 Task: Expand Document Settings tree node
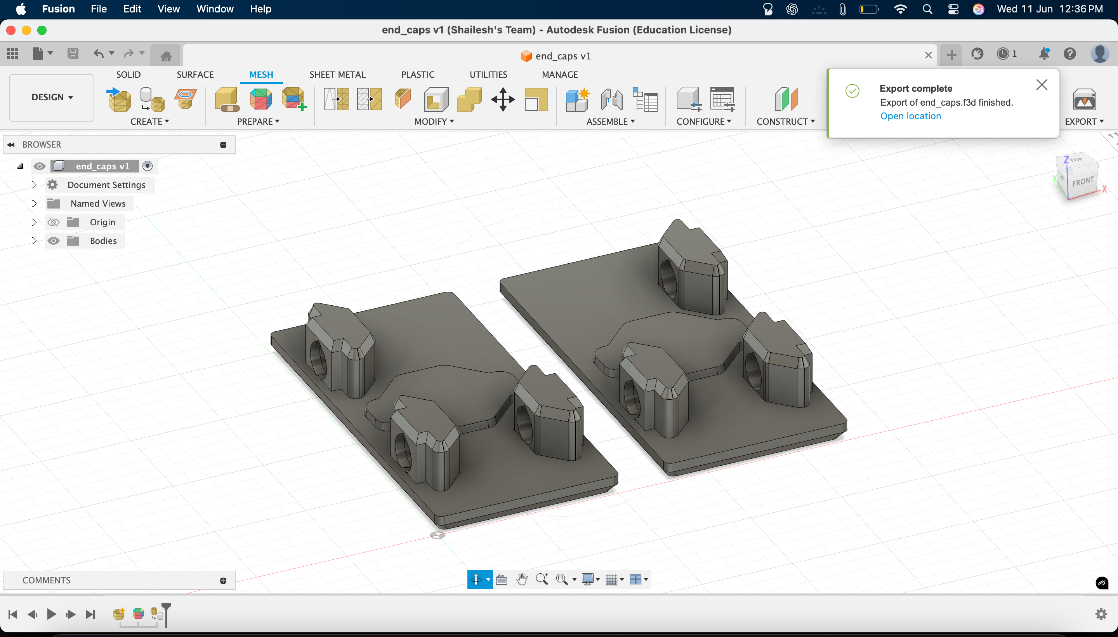click(x=34, y=185)
